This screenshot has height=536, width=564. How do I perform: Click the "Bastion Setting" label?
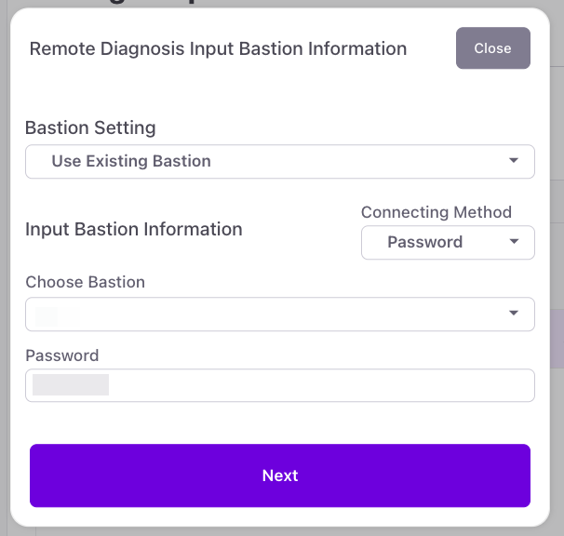click(x=90, y=127)
